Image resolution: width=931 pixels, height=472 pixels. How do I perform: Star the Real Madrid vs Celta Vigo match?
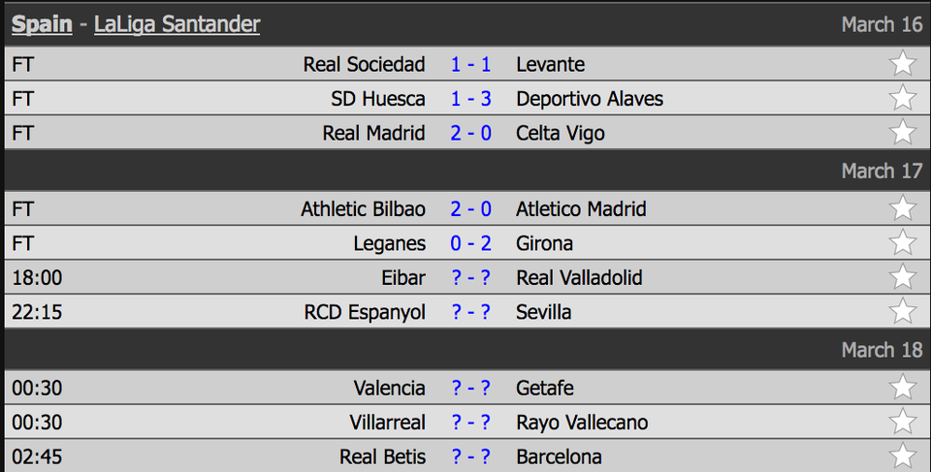[903, 133]
